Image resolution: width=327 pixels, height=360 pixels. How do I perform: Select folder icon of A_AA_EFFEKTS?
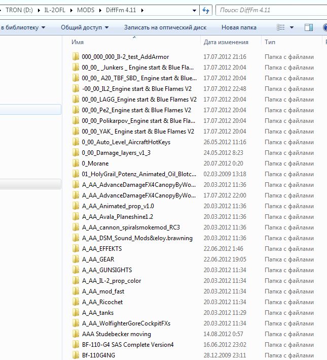(x=76, y=249)
